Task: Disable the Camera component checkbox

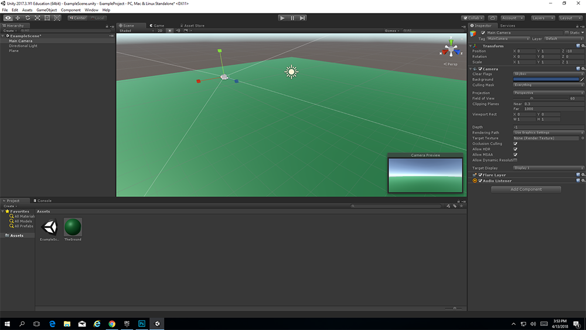Action: coord(481,69)
